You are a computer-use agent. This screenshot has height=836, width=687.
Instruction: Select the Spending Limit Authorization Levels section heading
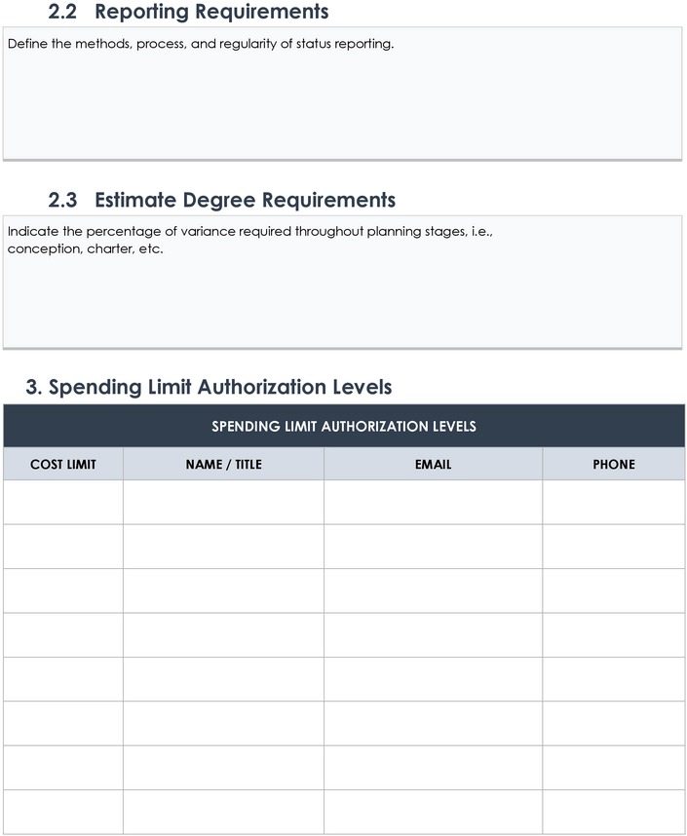tap(209, 387)
